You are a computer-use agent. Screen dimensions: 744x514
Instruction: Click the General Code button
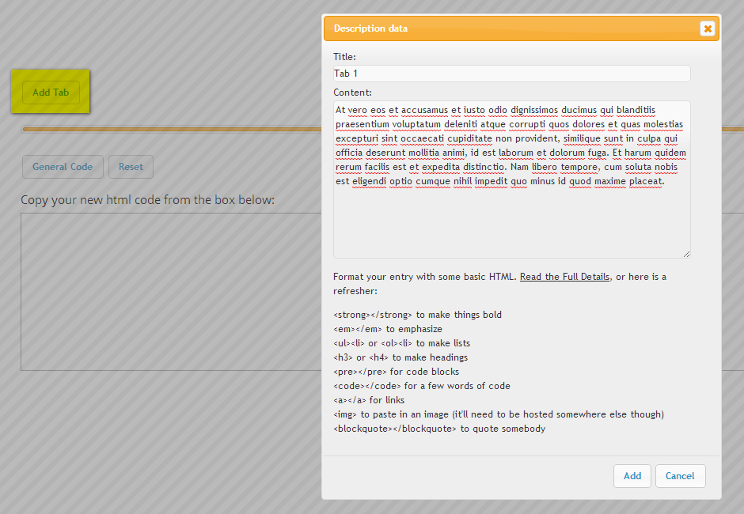[63, 167]
